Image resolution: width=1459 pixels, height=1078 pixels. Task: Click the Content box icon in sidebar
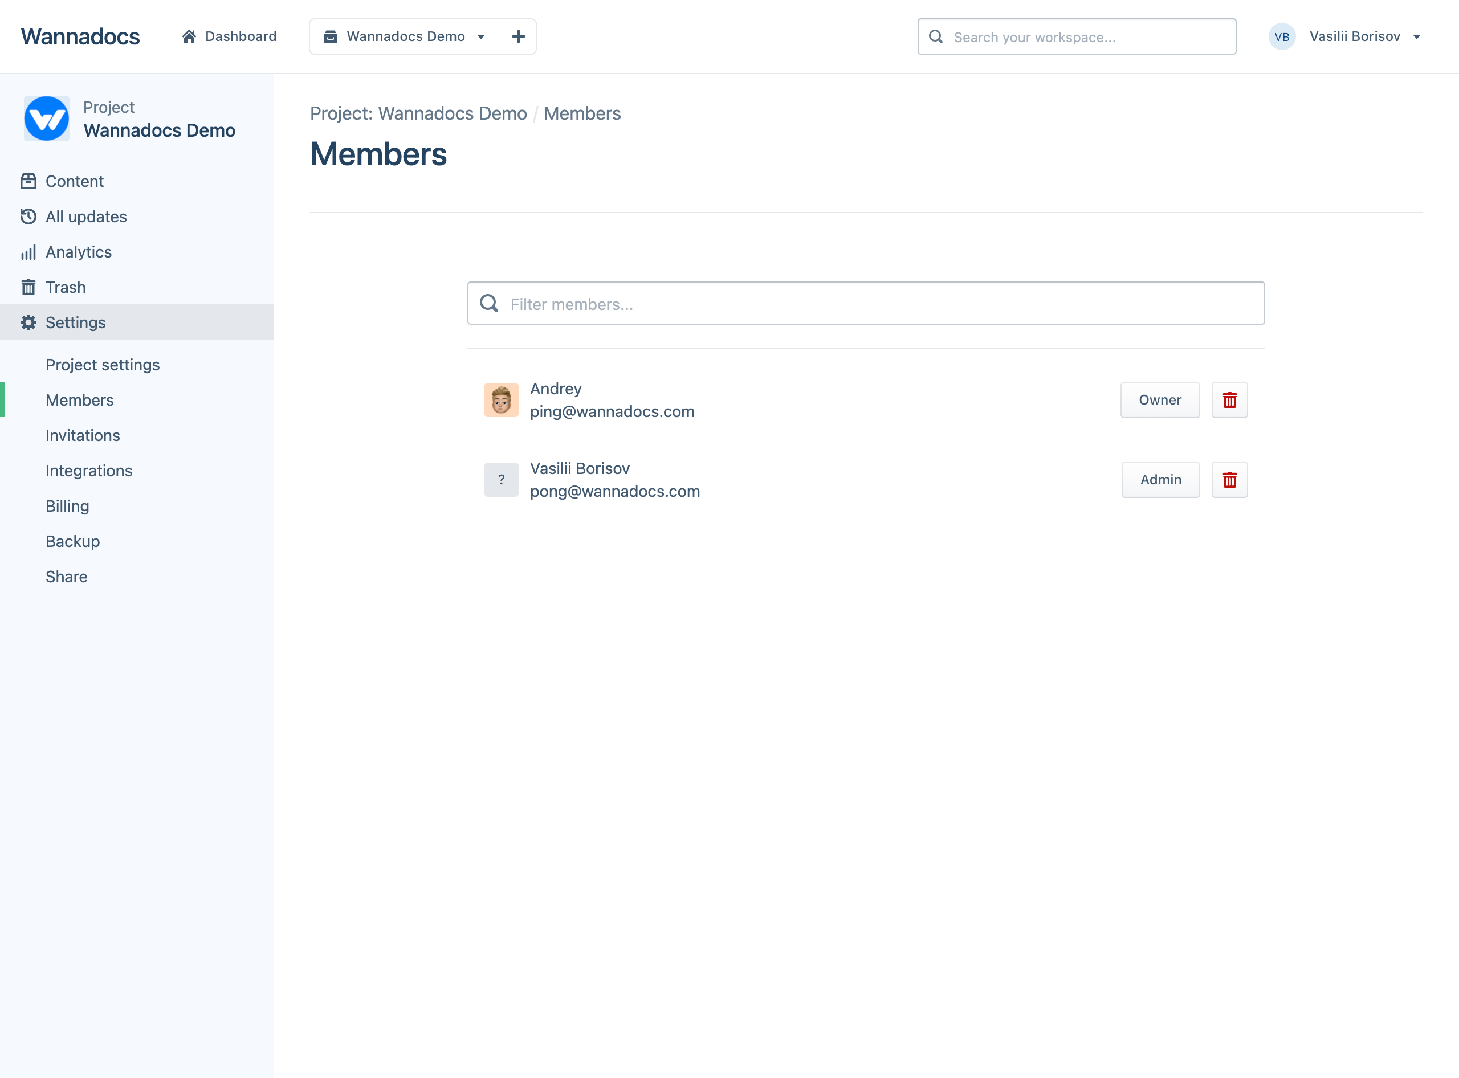28,181
